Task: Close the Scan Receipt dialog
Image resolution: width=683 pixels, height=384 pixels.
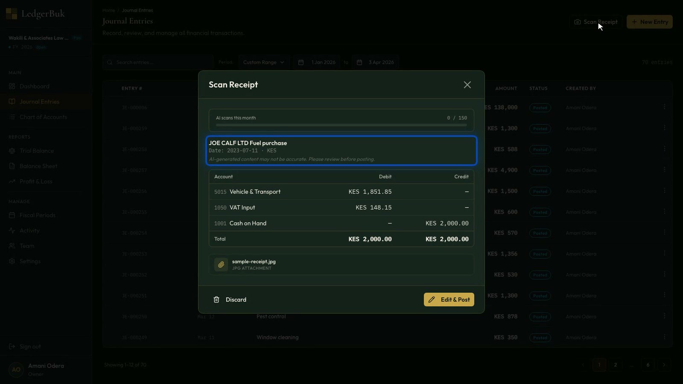Action: click(467, 85)
